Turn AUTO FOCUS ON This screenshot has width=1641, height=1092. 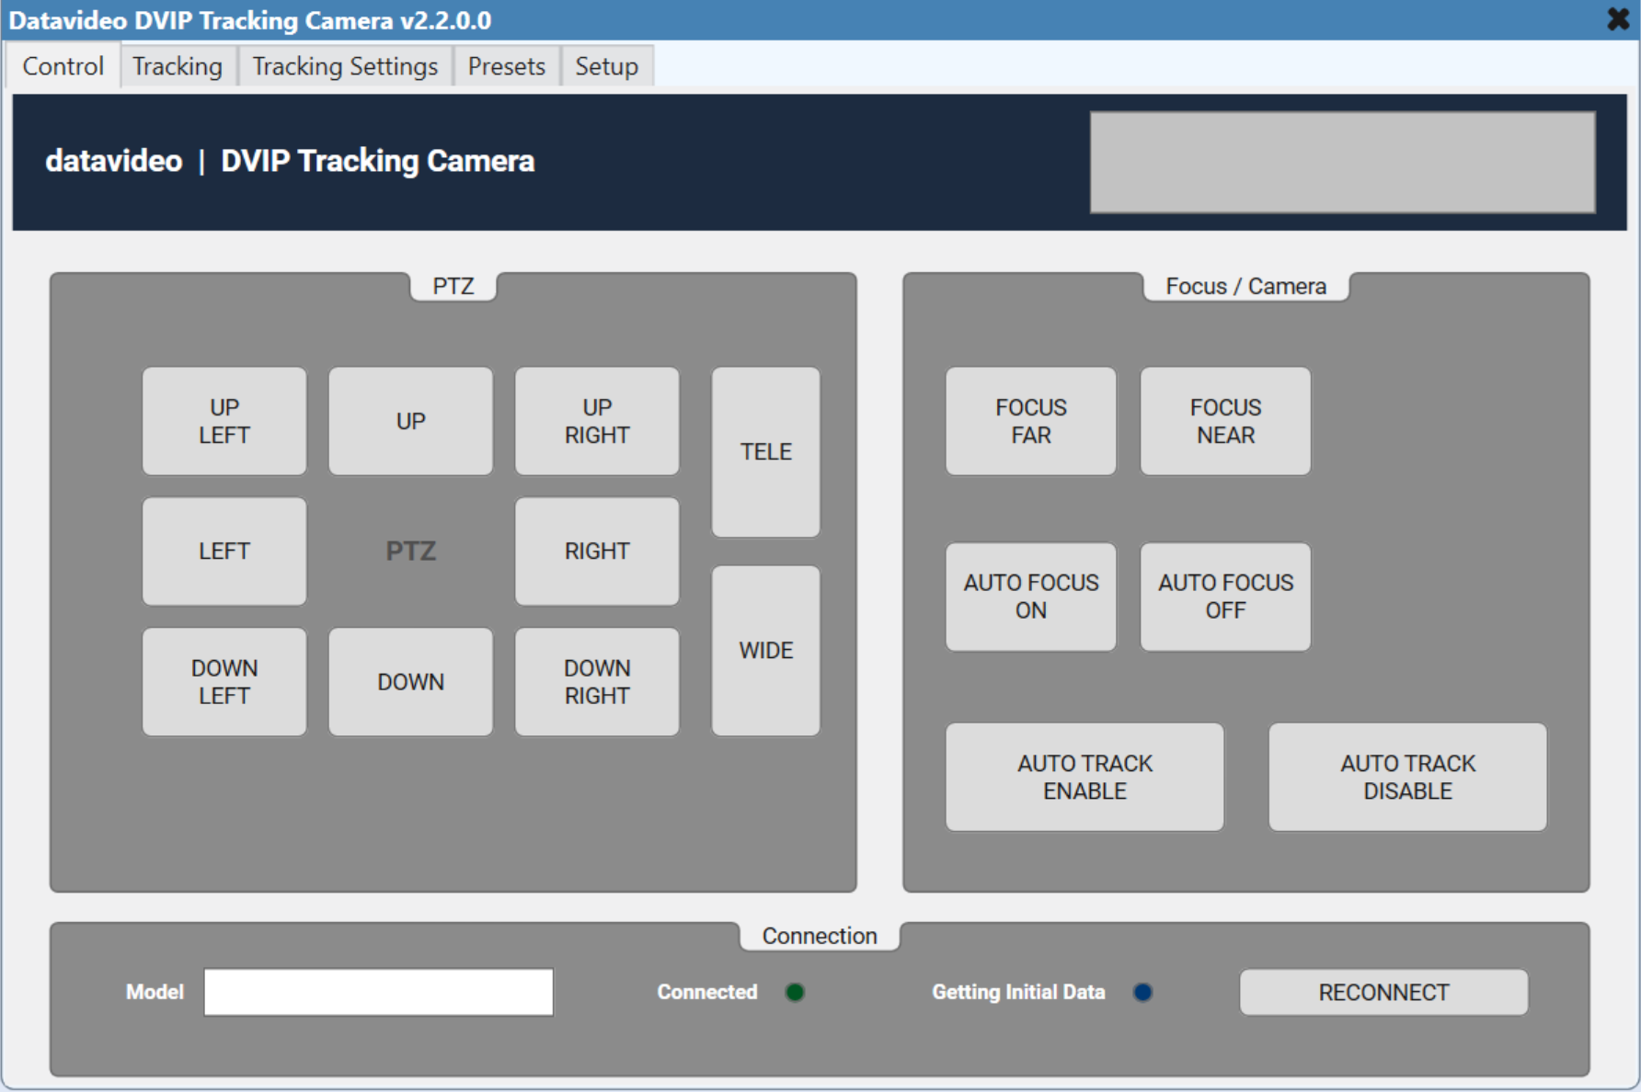point(1031,597)
